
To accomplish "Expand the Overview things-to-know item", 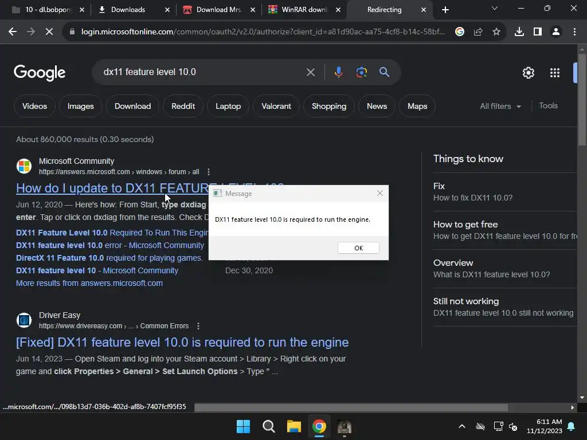I will pyautogui.click(x=505, y=269).
